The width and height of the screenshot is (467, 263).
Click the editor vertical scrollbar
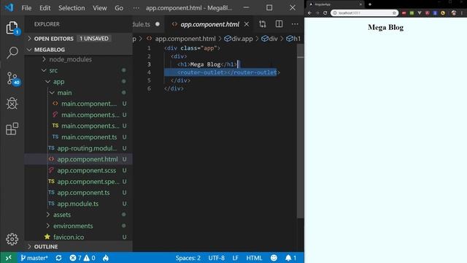click(x=301, y=131)
